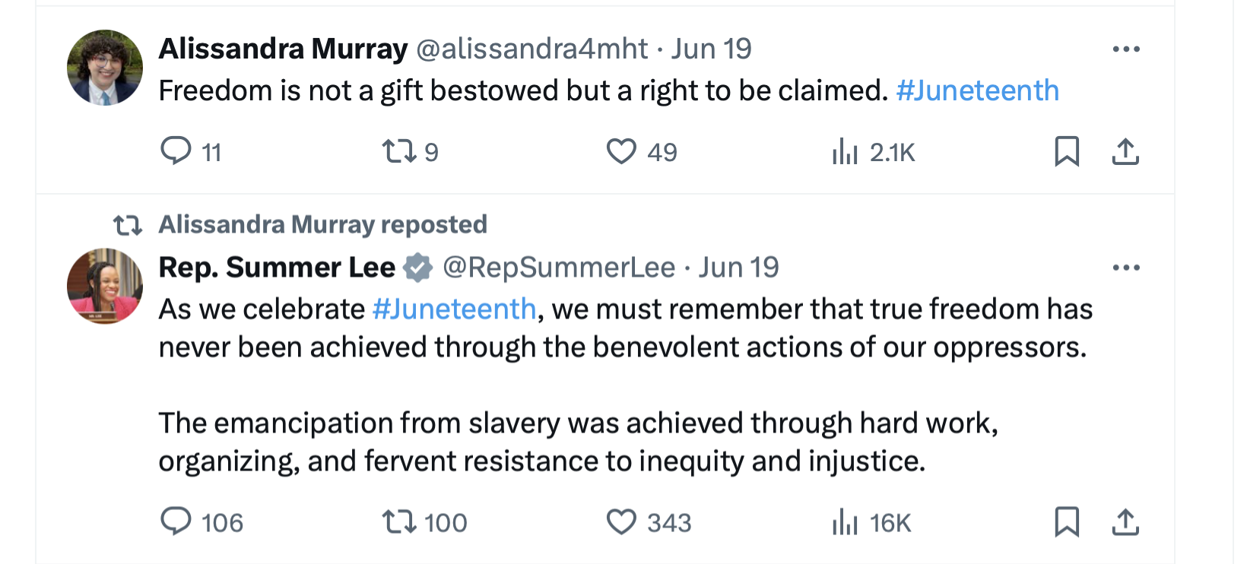The image size is (1247, 564).
Task: View analytics on Alissandra Murray's tweet
Action: (845, 152)
